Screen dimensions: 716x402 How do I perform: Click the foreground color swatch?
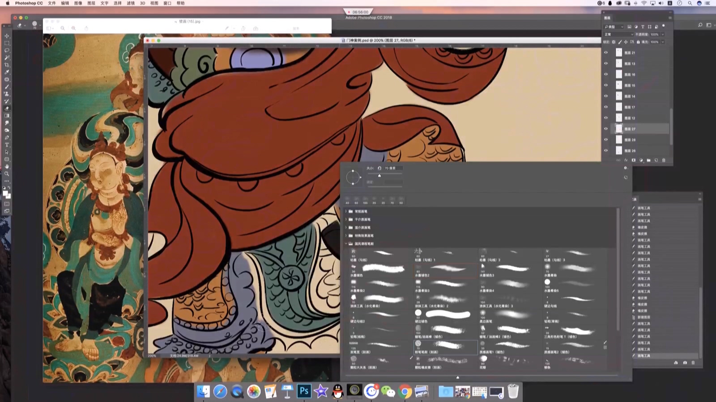point(5,193)
